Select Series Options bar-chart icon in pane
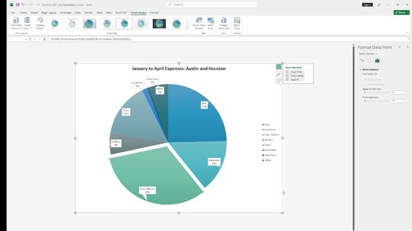The image size is (412, 231). pyautogui.click(x=377, y=60)
